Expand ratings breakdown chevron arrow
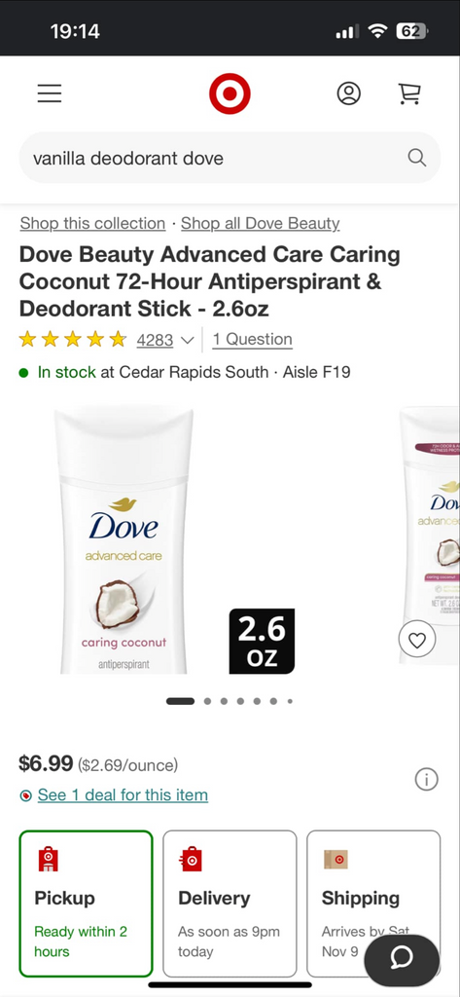460x997 pixels. (187, 340)
